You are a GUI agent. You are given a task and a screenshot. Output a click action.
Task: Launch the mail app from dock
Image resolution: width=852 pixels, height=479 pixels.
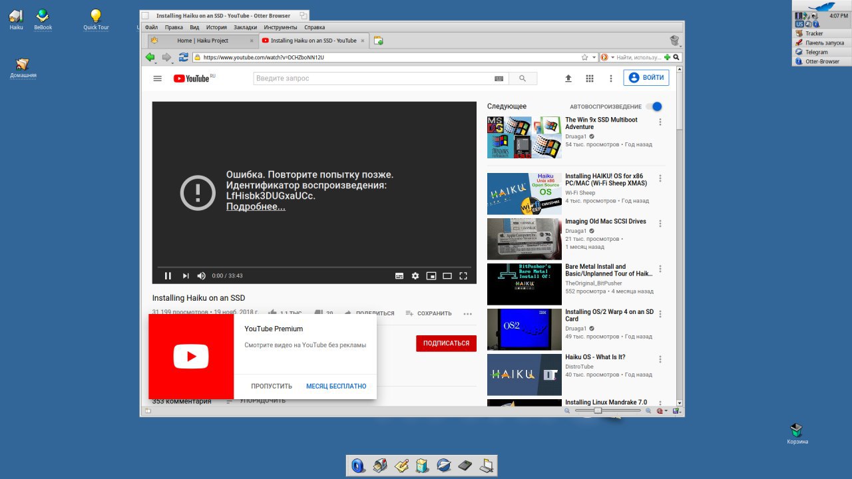point(379,466)
